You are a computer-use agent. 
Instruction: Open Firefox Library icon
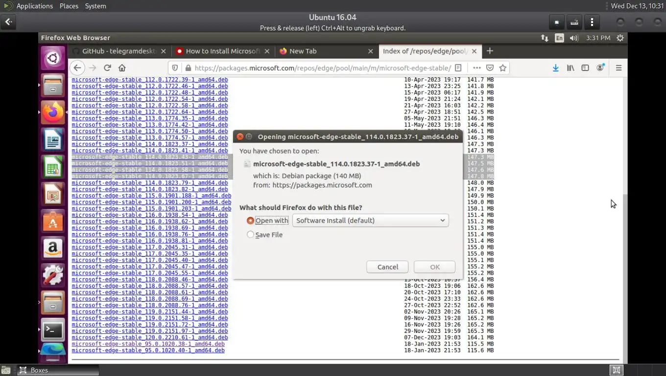[x=571, y=68]
